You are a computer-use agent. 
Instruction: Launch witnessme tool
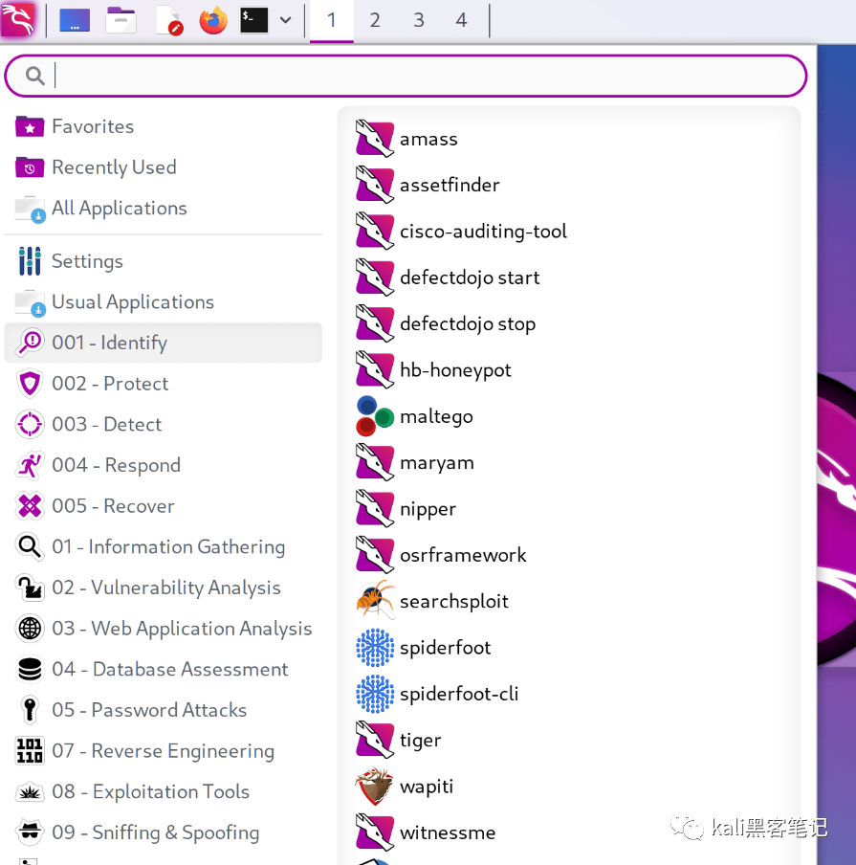click(x=569, y=832)
